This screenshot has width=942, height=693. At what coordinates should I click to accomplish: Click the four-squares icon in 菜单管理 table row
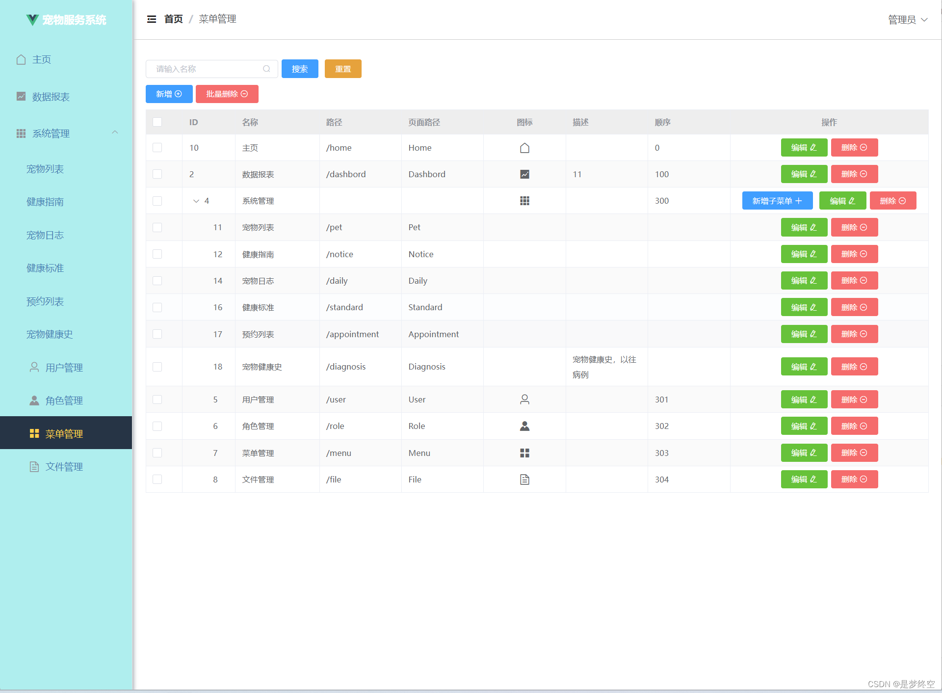coord(524,453)
